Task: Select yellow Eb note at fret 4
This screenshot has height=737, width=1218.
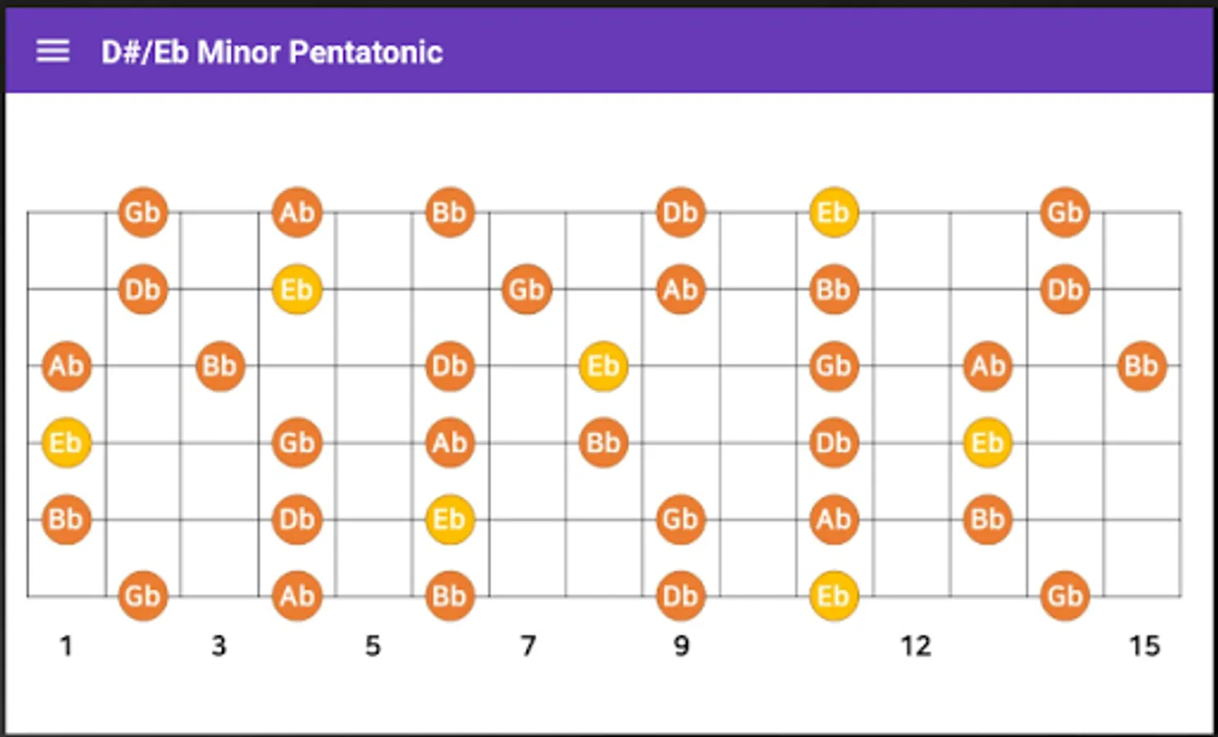Action: 297,289
